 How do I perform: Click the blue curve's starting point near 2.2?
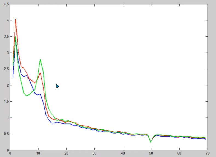pyautogui.click(x=13, y=78)
